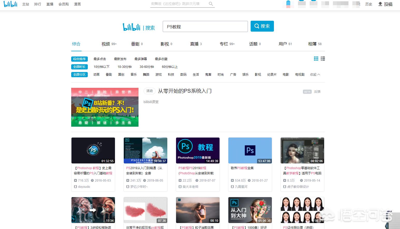Image resolution: width=400 pixels, height=229 pixels.
Task: Click the magnifier icon in top search bar
Action: (x=211, y=4)
